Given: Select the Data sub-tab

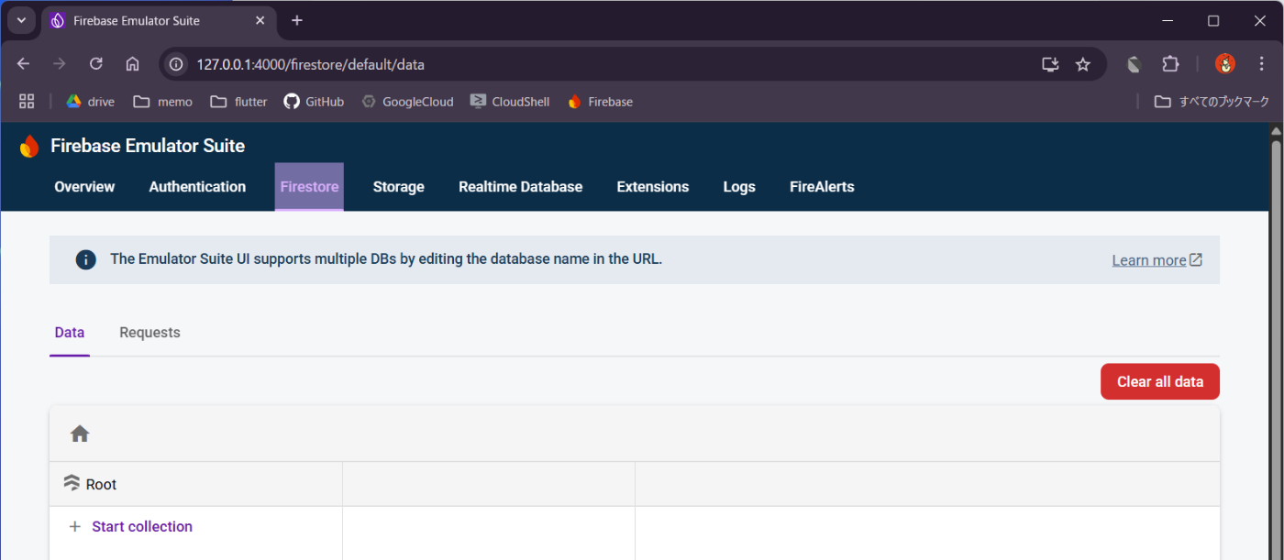Looking at the screenshot, I should pyautogui.click(x=70, y=333).
